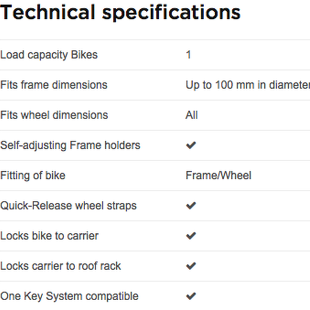The width and height of the screenshot is (310, 310).
Task: Select the Technical specifications heading
Action: click(x=120, y=14)
